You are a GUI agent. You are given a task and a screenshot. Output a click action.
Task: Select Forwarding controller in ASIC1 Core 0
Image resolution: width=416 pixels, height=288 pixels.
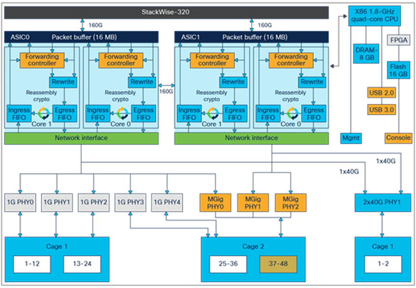(x=291, y=60)
